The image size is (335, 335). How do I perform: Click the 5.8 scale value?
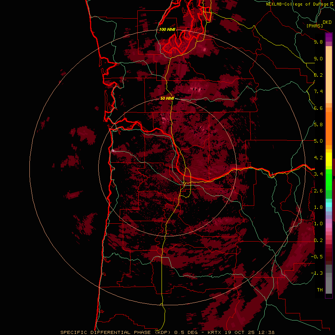tap(318, 125)
